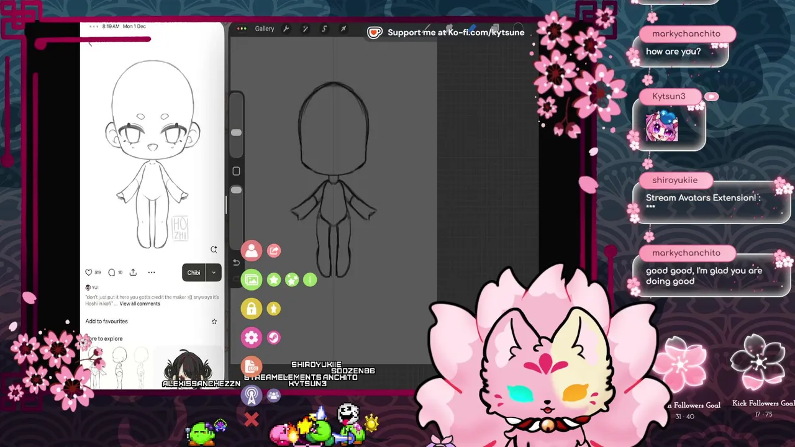The height and width of the screenshot is (447, 795).
Task: Click the small red share export icon
Action: pyautogui.click(x=274, y=251)
